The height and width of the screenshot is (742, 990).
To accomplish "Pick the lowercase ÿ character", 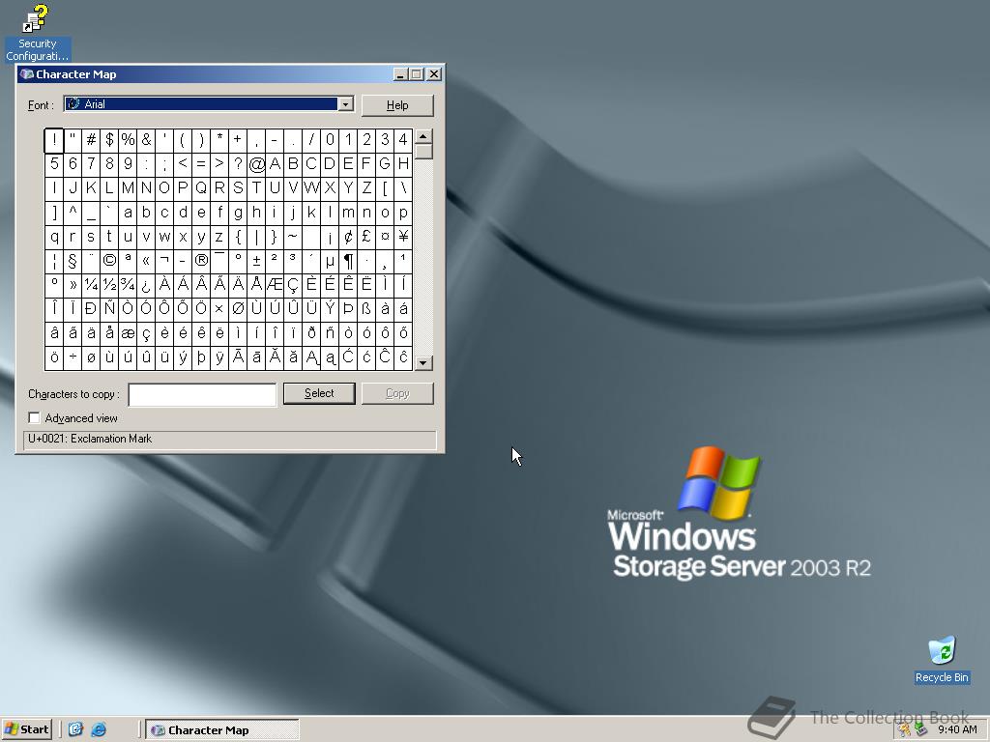I will coord(219,357).
